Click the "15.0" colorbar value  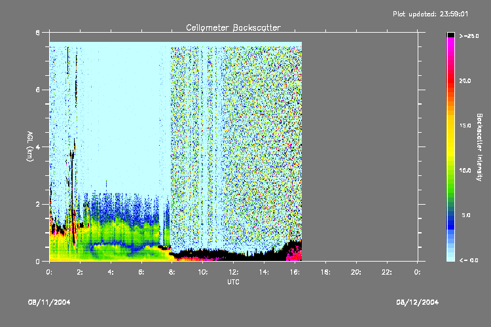click(465, 126)
